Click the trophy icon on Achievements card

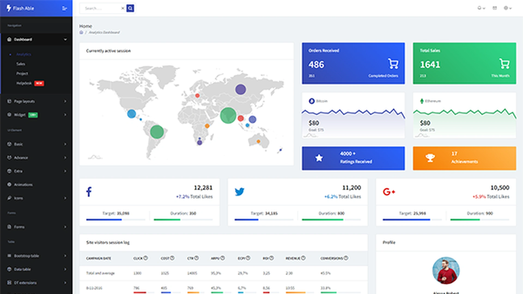pyautogui.click(x=430, y=158)
